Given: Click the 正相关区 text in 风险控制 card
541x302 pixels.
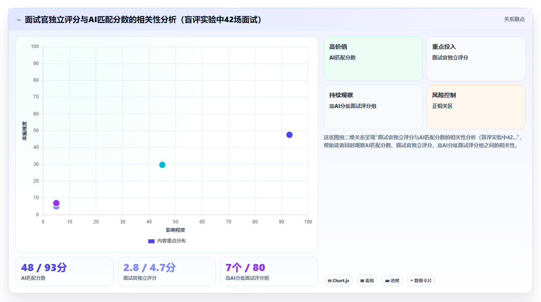Looking at the screenshot, I should point(443,106).
